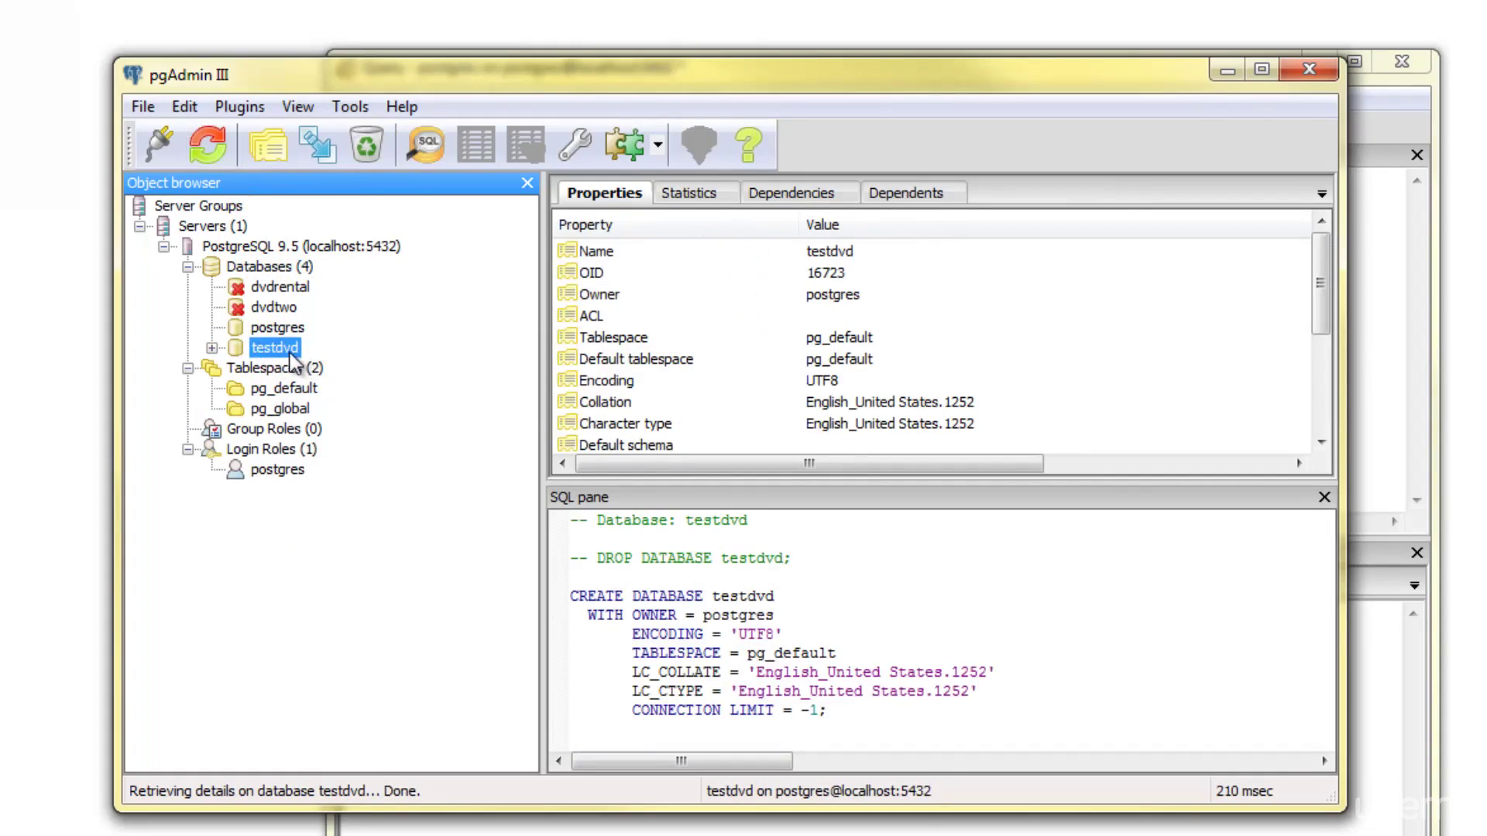Select the dvdrental database entry
Viewport: 1487px width, 836px height.
[x=279, y=287]
